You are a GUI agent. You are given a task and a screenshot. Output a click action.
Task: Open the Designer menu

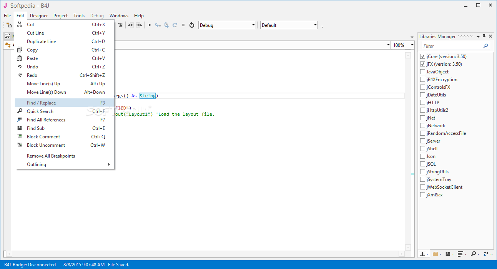point(39,16)
